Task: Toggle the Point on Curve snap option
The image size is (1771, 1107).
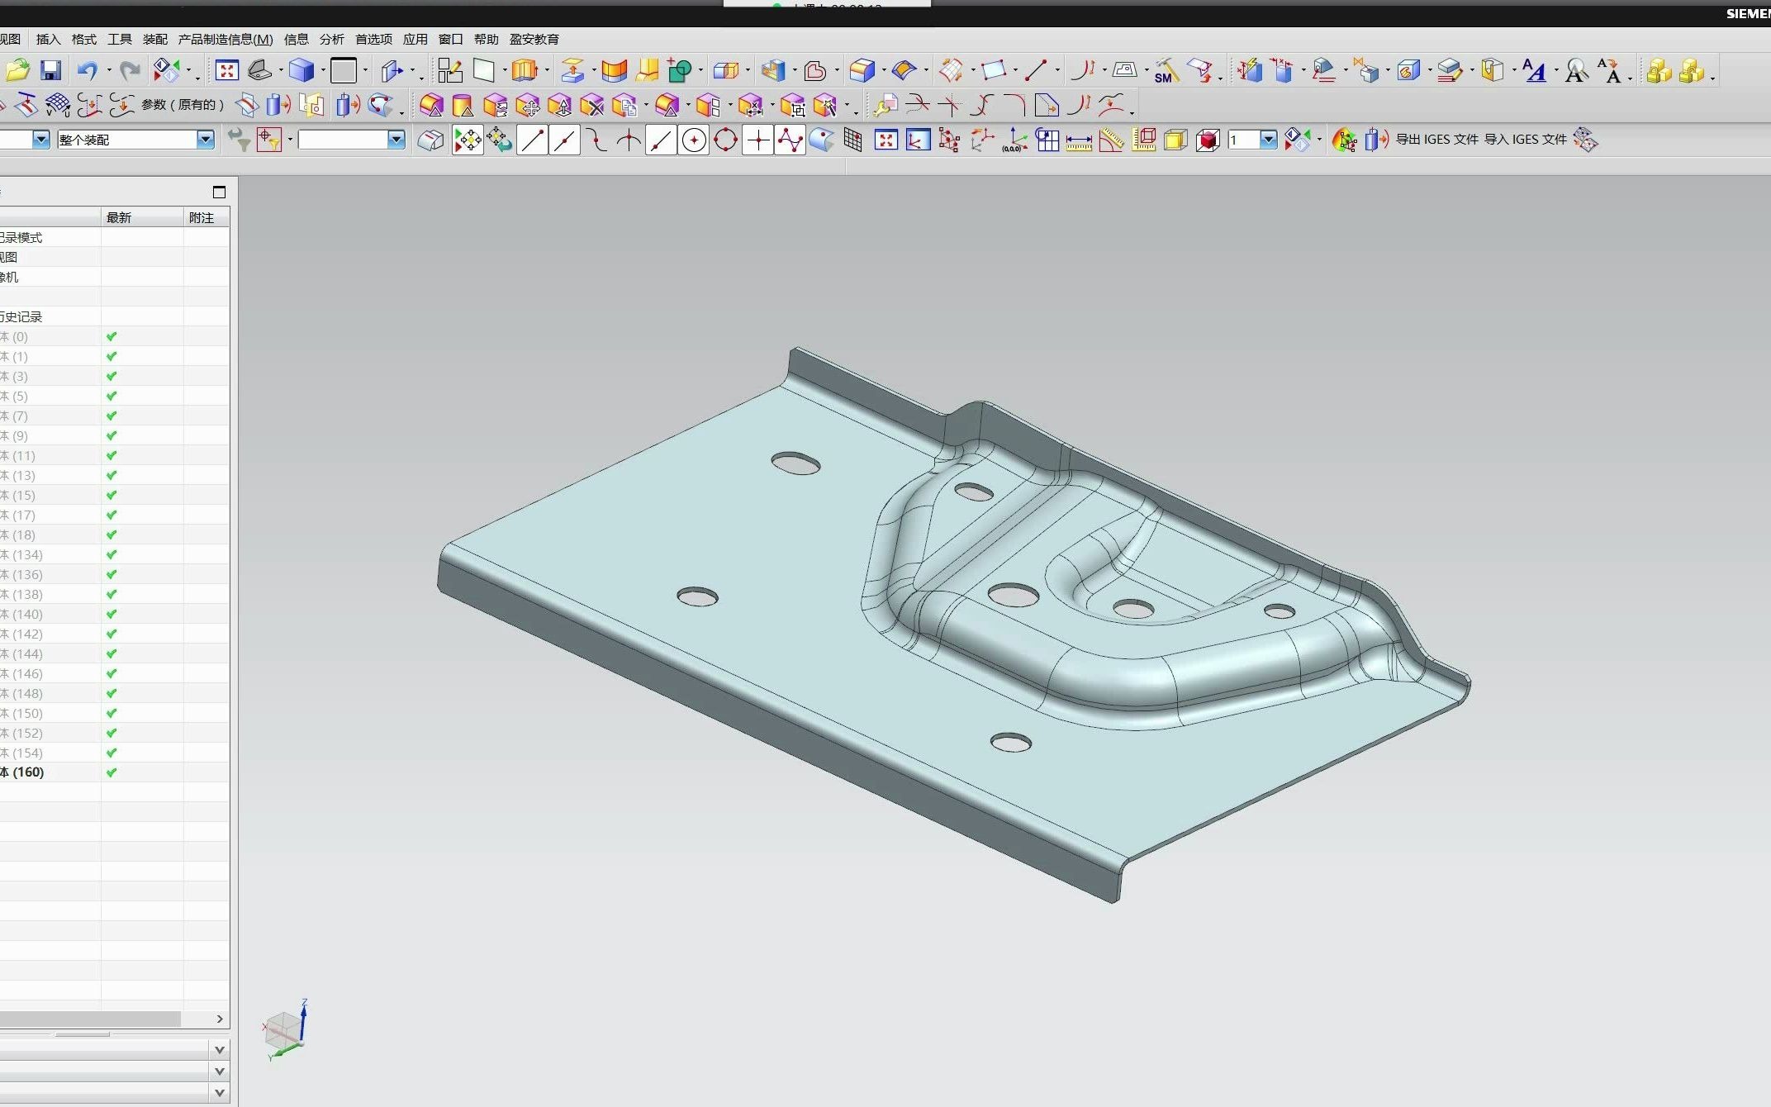Action: pos(662,140)
